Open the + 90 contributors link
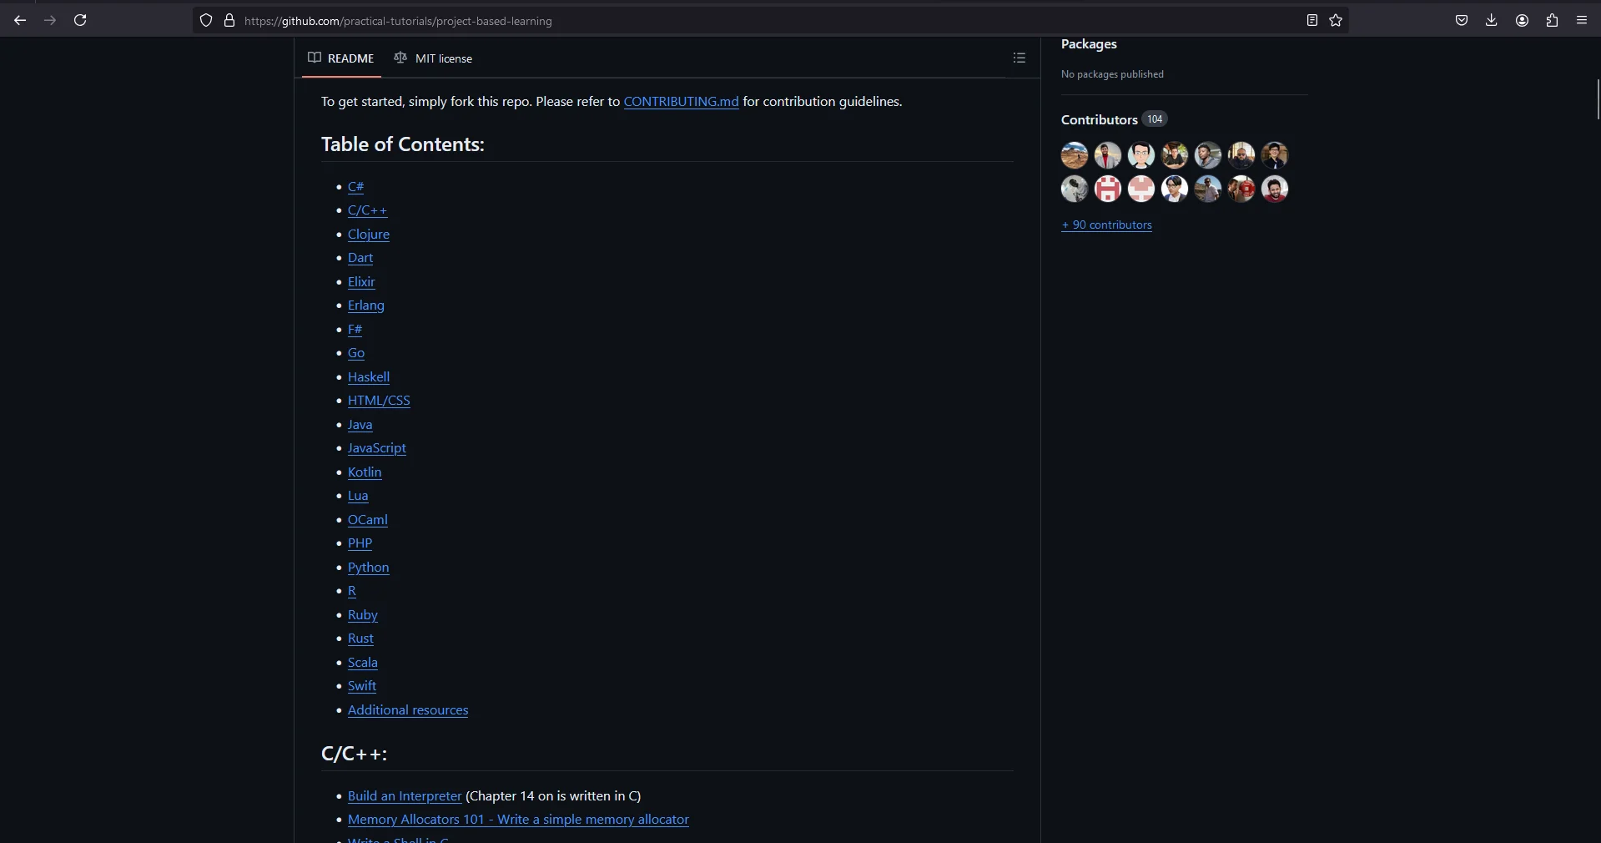1601x843 pixels. click(1106, 225)
